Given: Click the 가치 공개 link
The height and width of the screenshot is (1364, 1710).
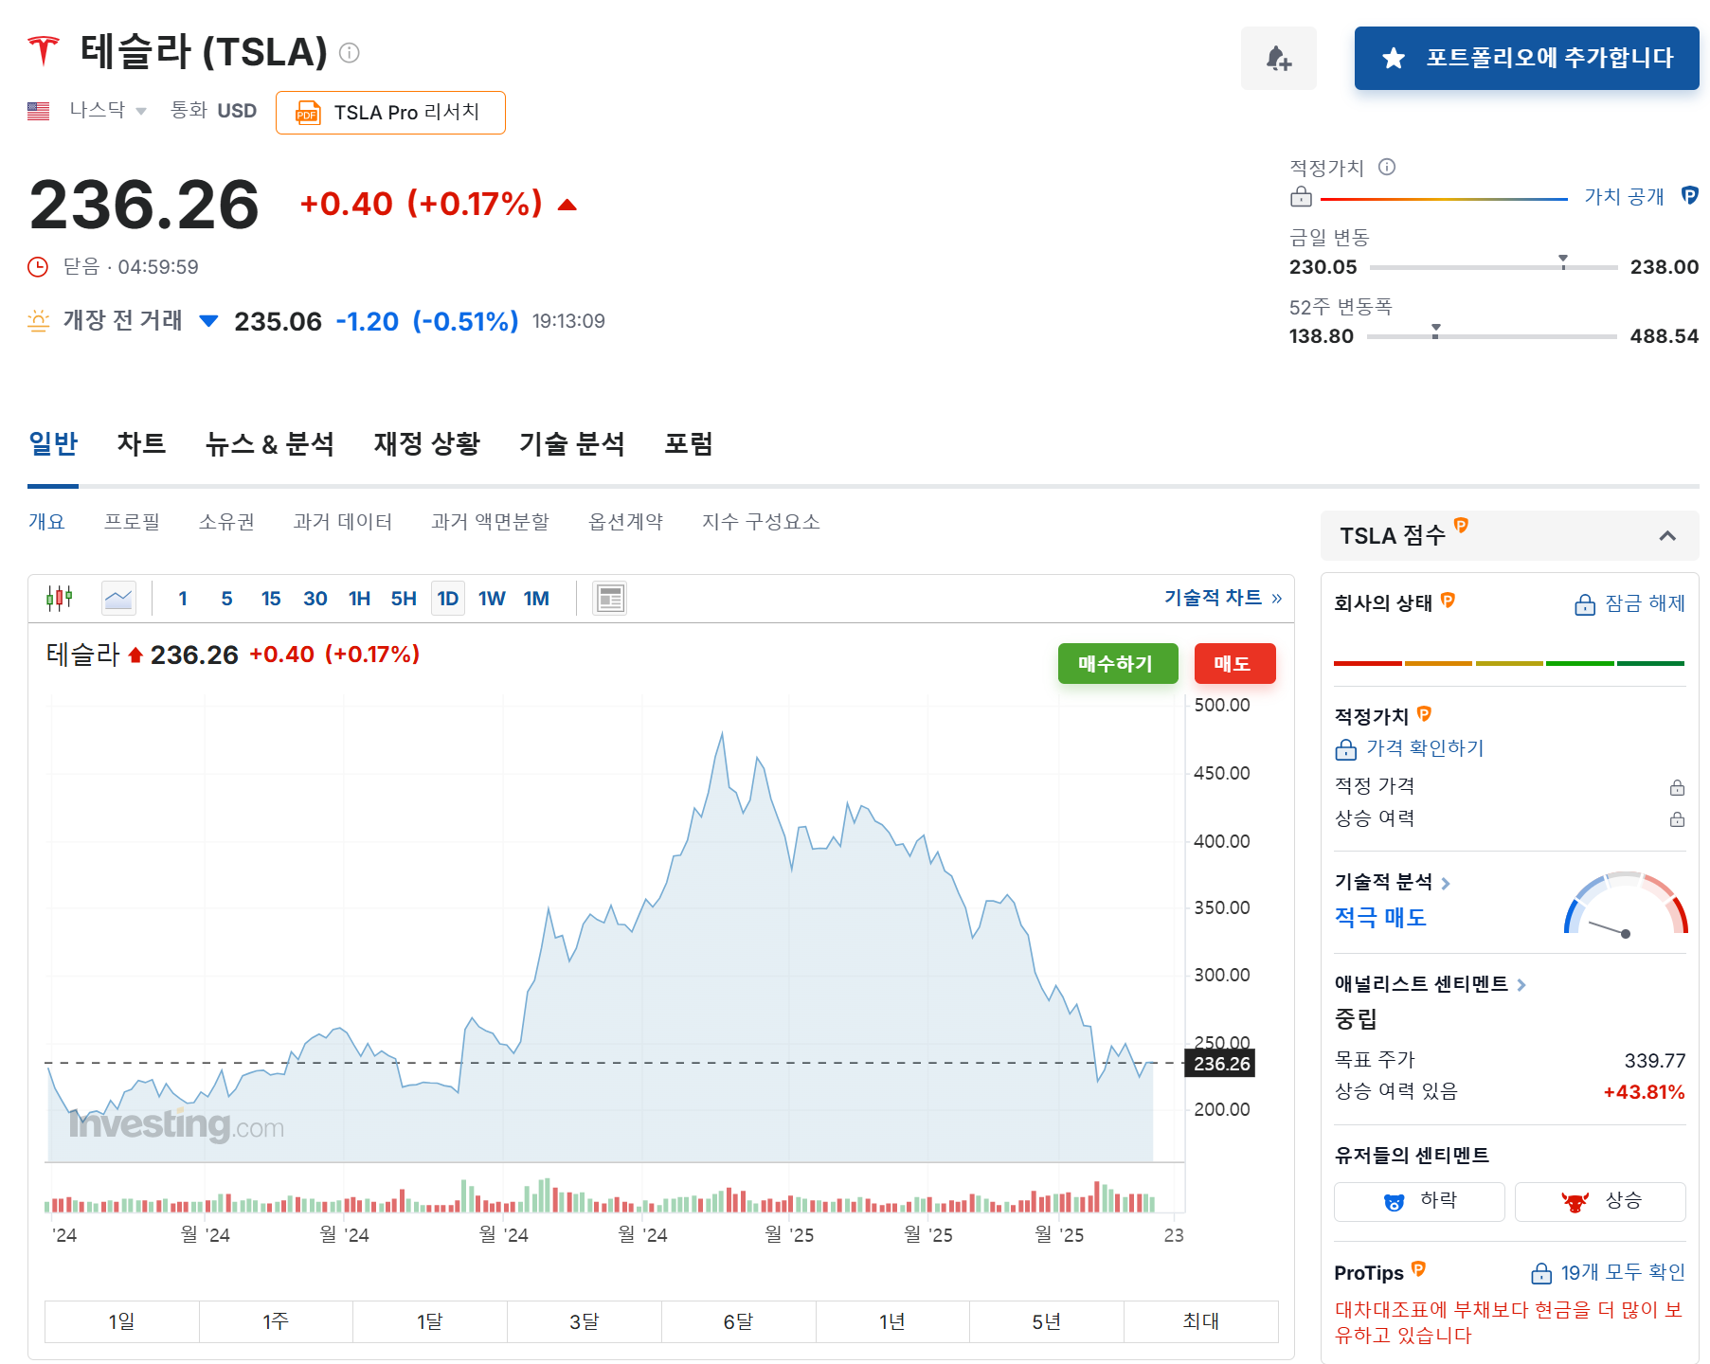Looking at the screenshot, I should tap(1624, 196).
